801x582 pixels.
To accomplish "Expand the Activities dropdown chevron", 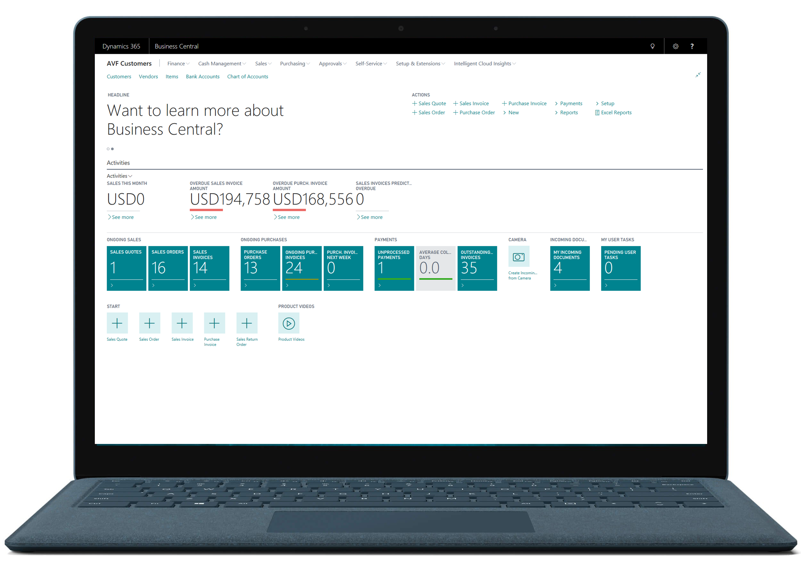I will (130, 176).
